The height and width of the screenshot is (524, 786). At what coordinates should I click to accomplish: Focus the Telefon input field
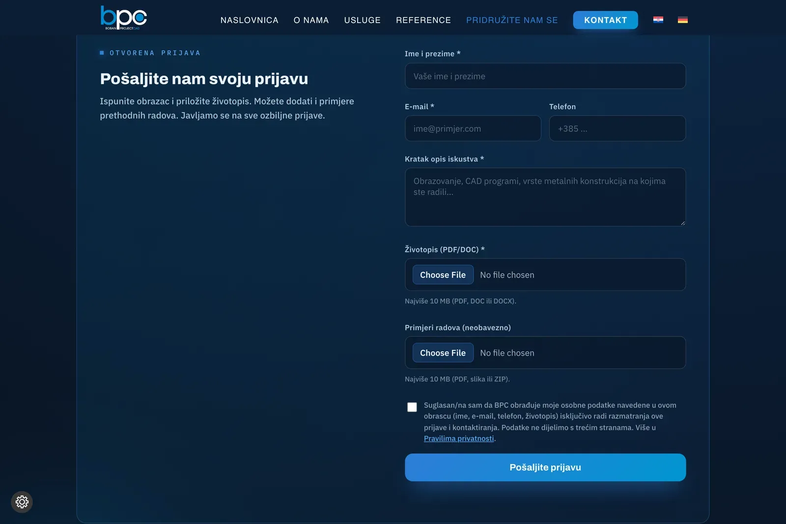pyautogui.click(x=618, y=129)
